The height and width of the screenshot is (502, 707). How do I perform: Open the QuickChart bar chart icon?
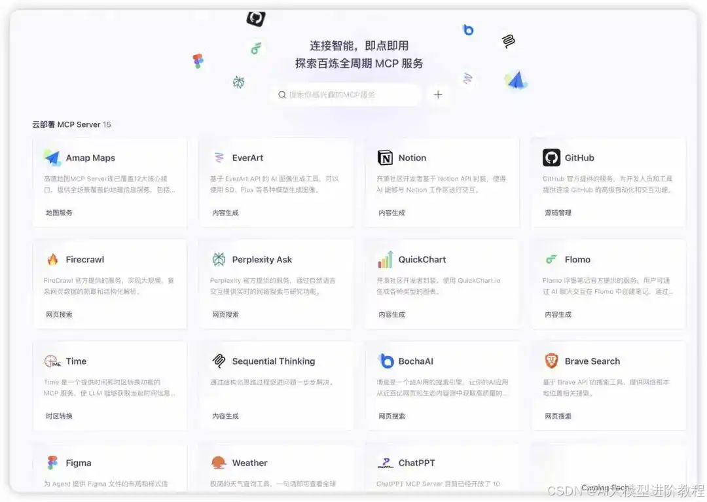point(386,259)
